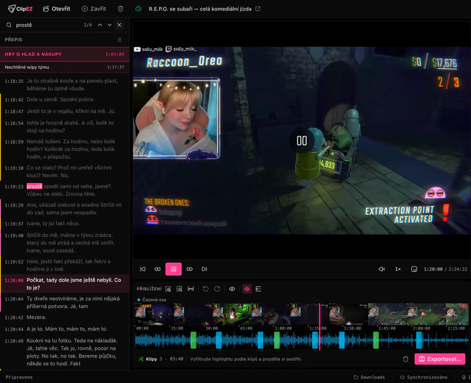Viewport: 471px width, 383px height.
Task: Select transcript line at 1:18:47
Action: tap(65, 111)
